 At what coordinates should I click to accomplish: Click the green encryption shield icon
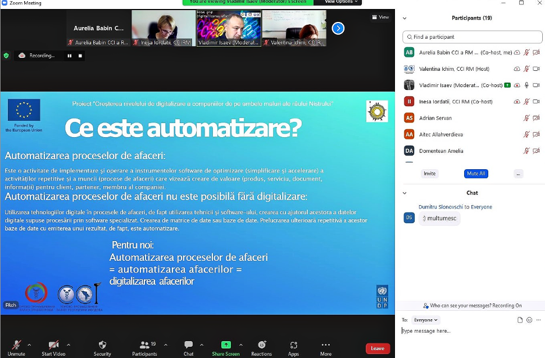(x=6, y=56)
